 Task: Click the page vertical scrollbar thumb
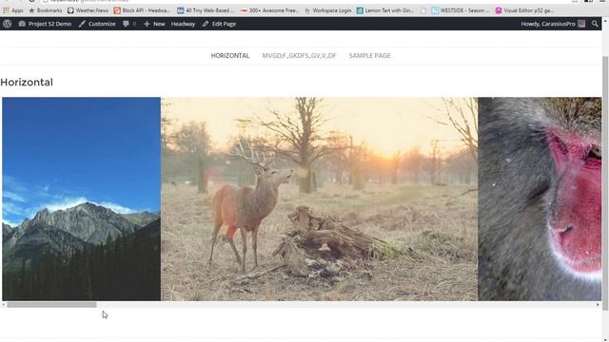[605, 183]
